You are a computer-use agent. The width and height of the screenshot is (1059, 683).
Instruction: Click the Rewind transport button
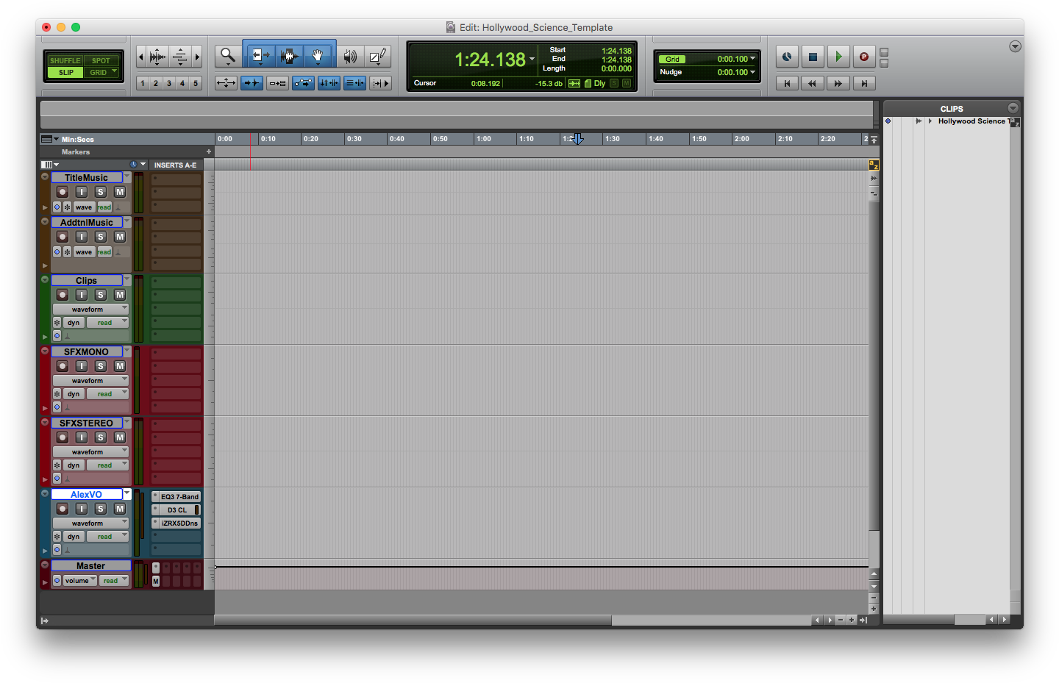click(x=813, y=83)
